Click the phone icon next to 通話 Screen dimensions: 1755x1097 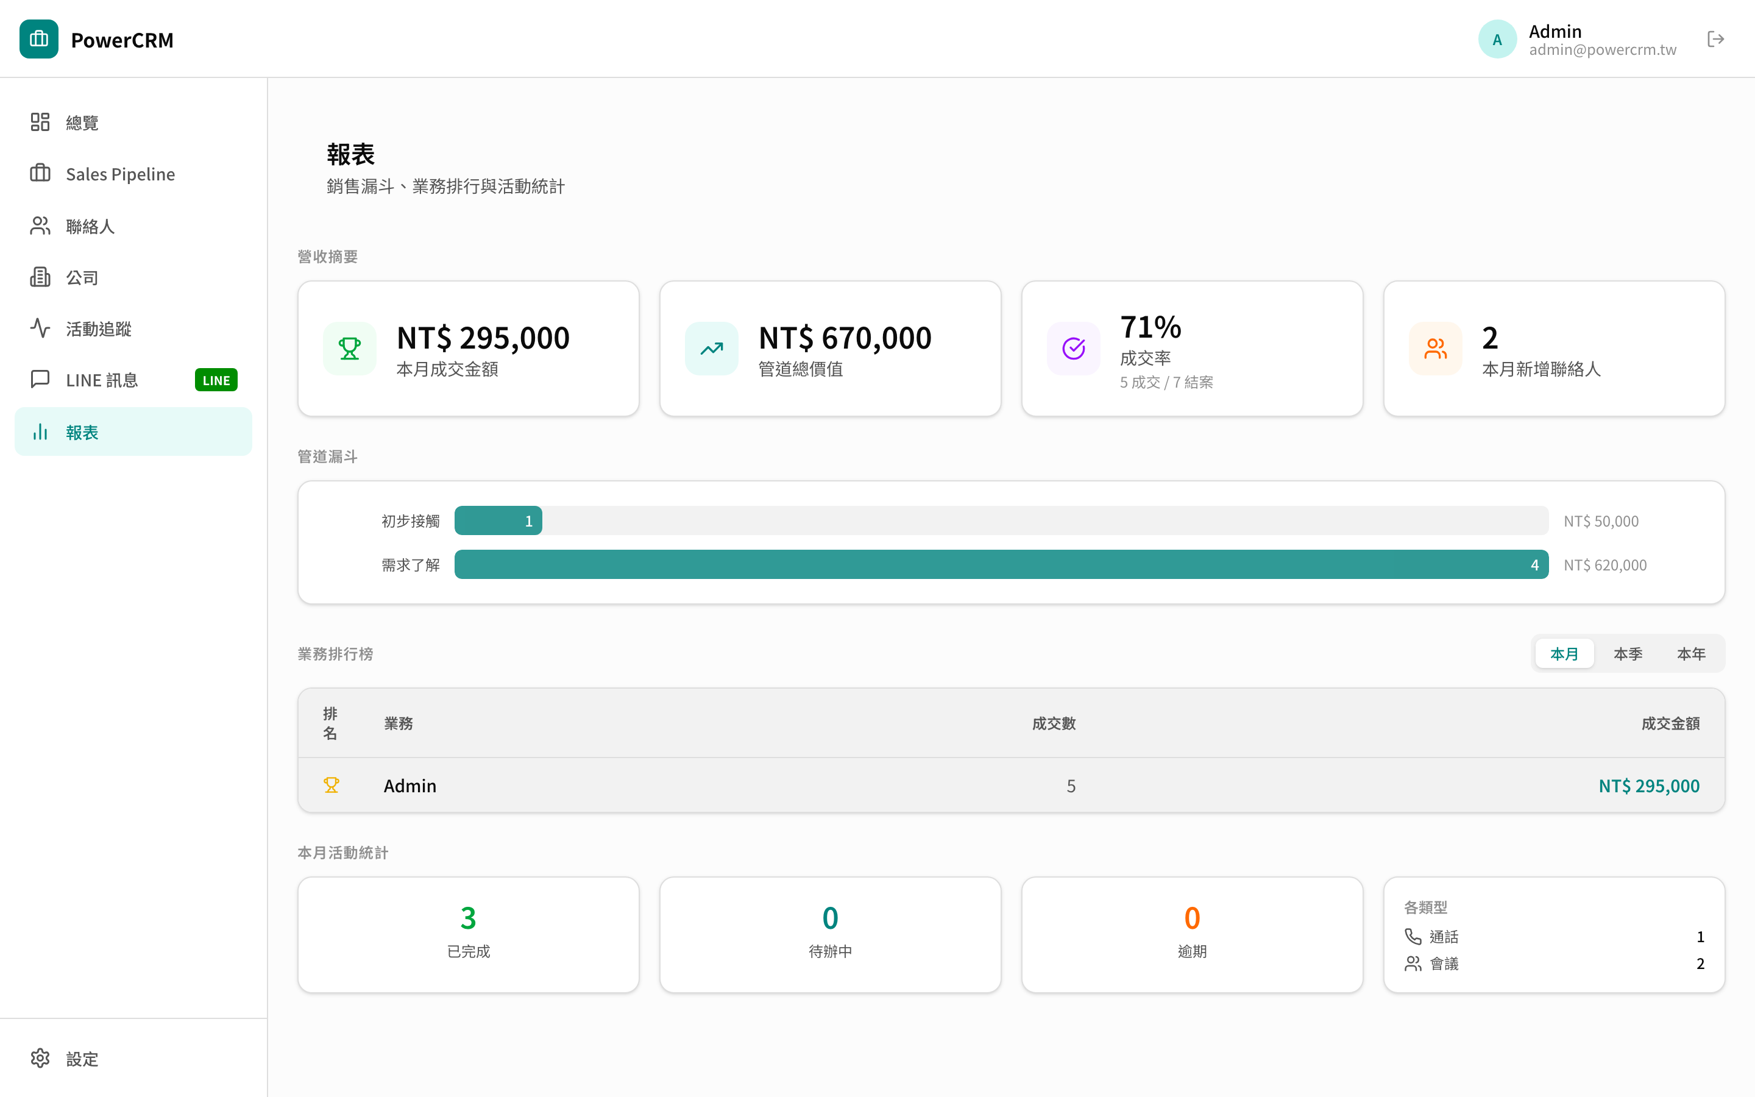click(1413, 937)
